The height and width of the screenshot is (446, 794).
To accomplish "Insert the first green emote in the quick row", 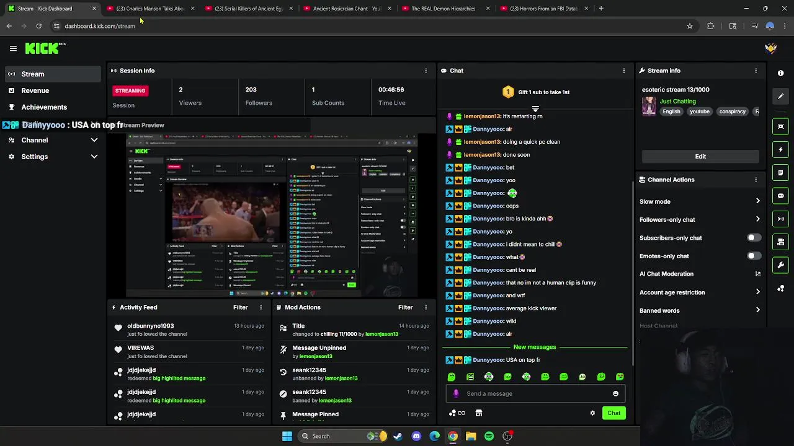I will coord(452,377).
